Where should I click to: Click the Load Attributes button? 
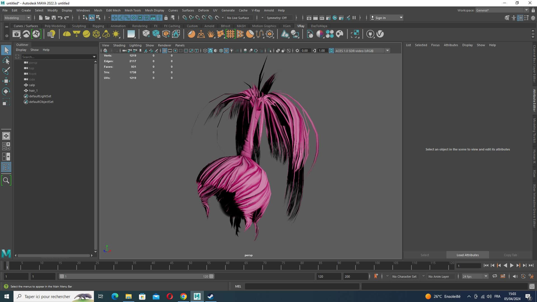click(467, 255)
